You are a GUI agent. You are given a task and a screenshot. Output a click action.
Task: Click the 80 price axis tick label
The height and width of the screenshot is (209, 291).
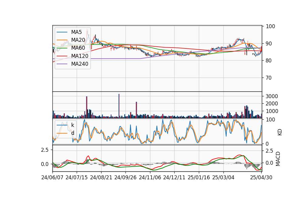(x=269, y=61)
